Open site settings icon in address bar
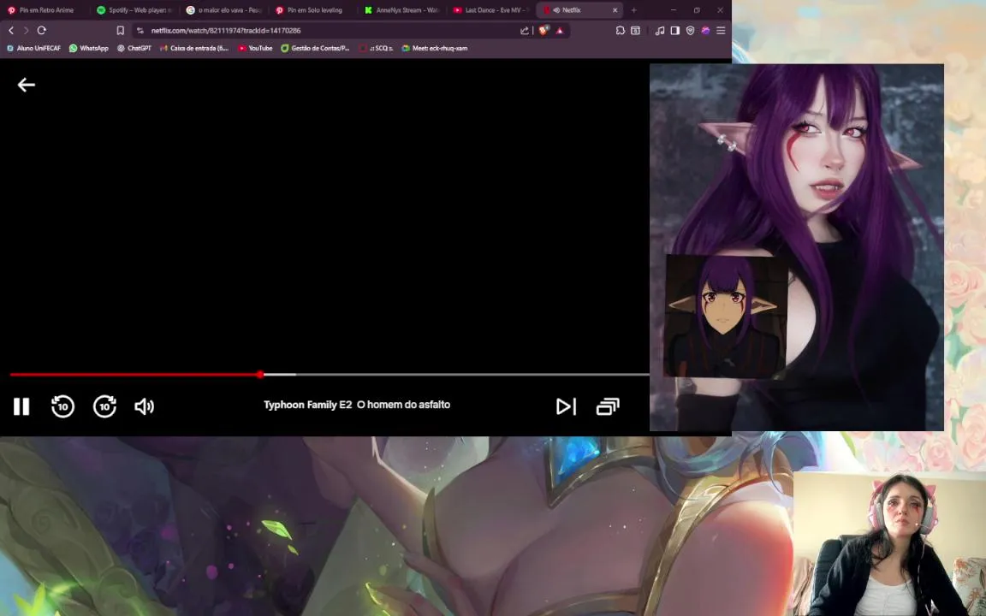The height and width of the screenshot is (616, 986). coord(140,30)
